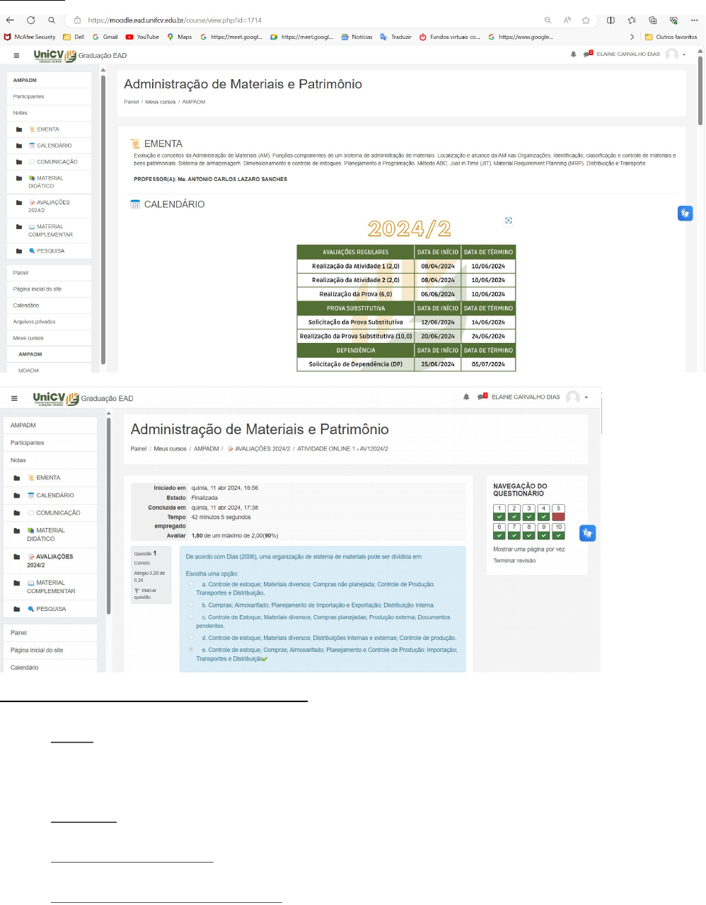
Task: Click the Marcar questão flag on question 1
Action: point(137,590)
